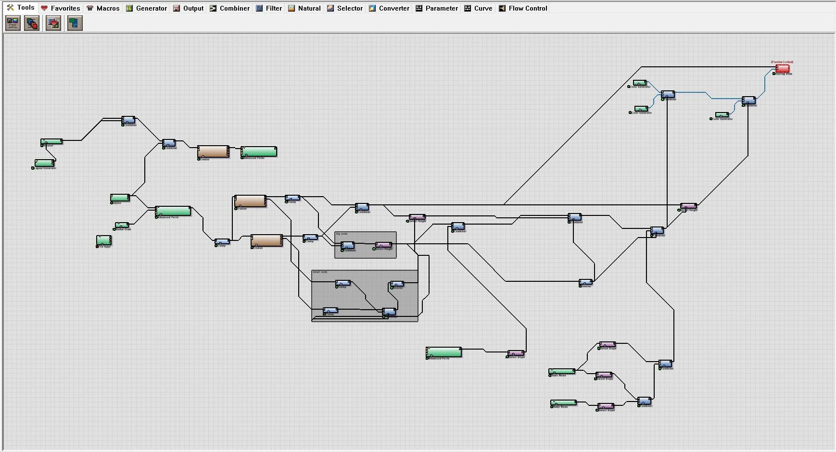Open the Combiner tab
This screenshot has width=836, height=452.
229,8
